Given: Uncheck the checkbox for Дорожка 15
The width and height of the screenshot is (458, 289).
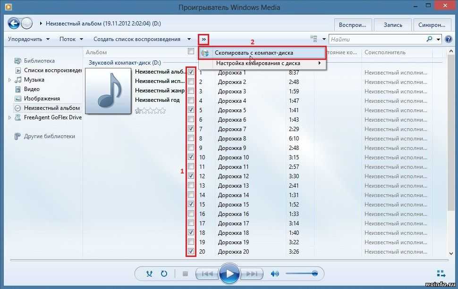Looking at the screenshot, I should point(191,204).
